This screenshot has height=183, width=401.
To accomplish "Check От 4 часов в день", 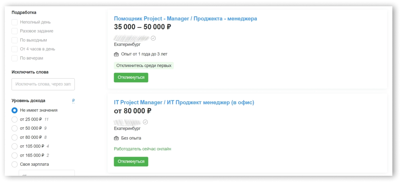I will click(x=14, y=49).
